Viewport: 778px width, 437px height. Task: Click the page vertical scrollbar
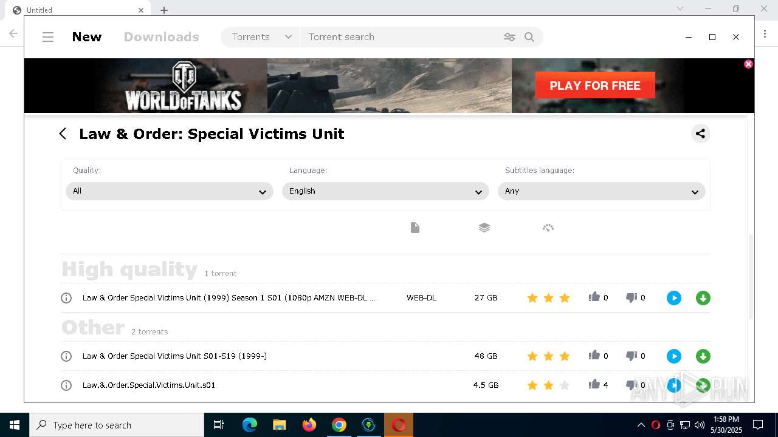coord(751,276)
